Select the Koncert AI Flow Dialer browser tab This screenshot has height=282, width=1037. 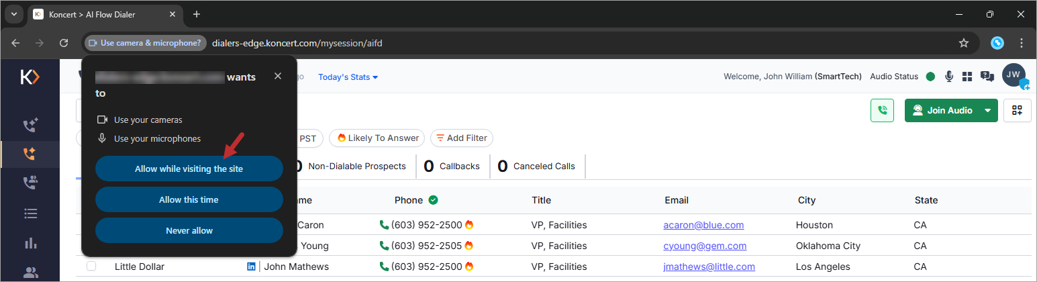point(103,14)
